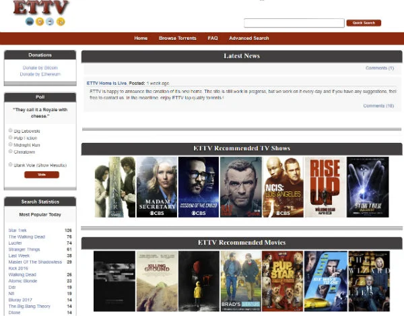Click ETTV Recommended TV Shows header
This screenshot has width=404, height=316.
[x=242, y=148]
